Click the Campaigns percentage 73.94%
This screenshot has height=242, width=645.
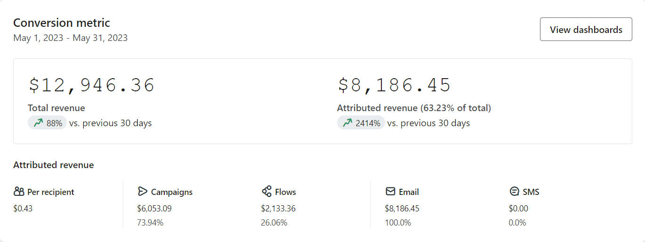[x=150, y=223]
